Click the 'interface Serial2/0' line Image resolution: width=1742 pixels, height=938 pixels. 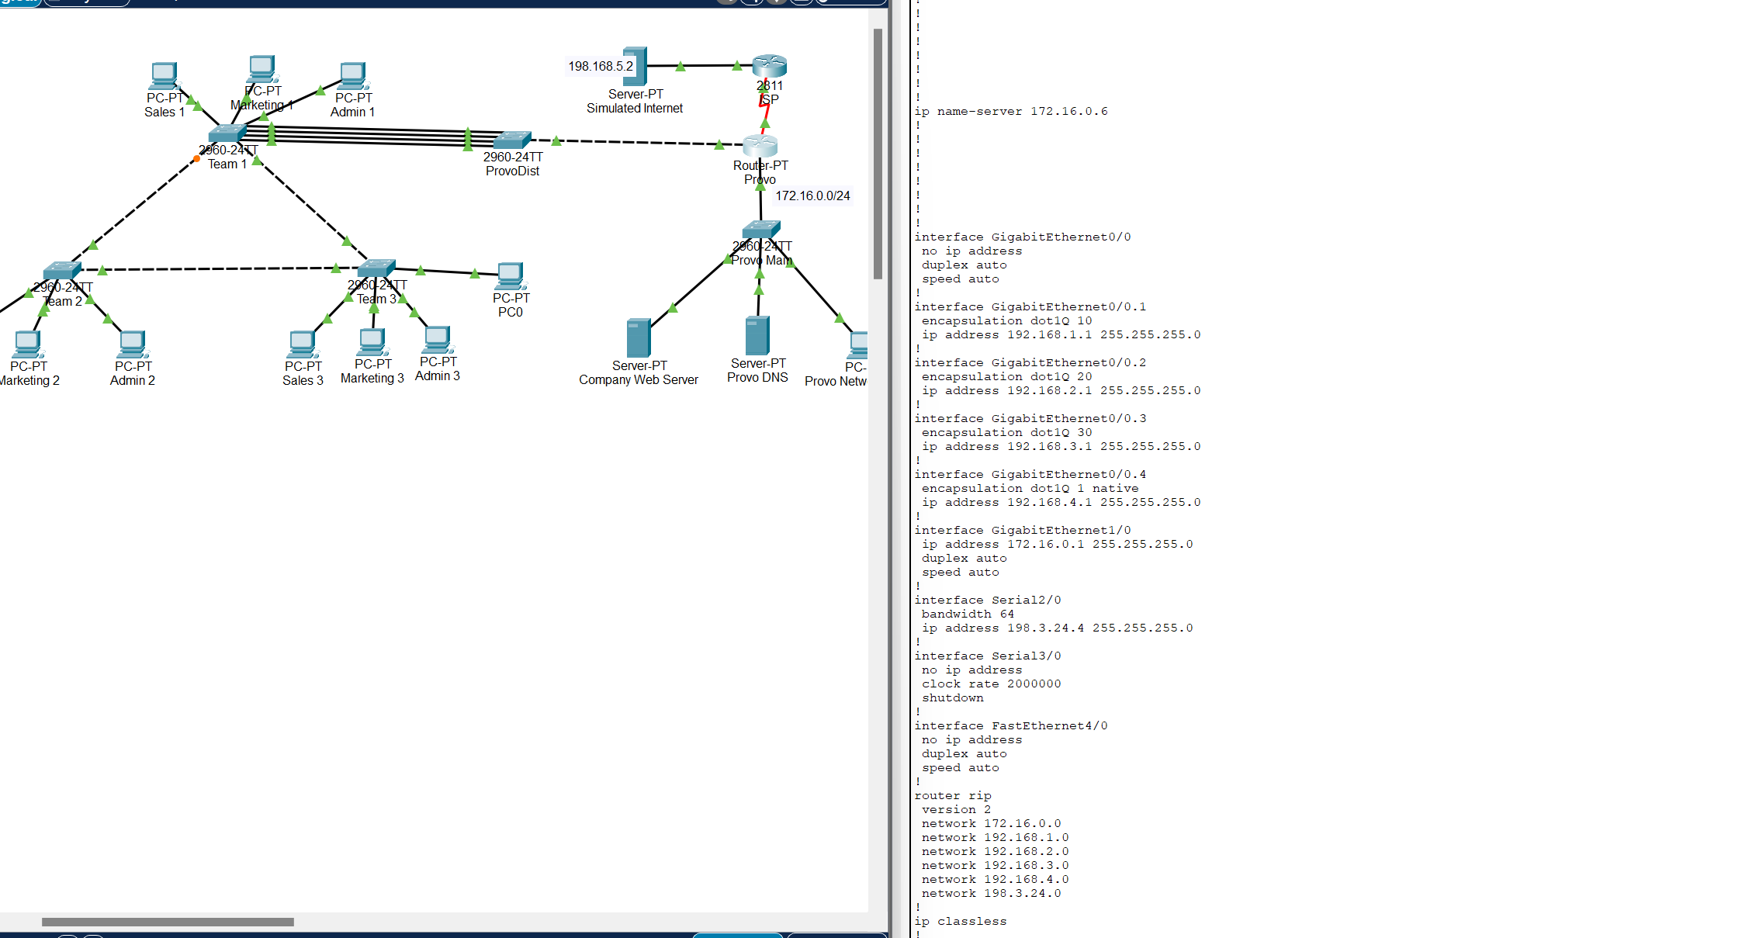coord(988,600)
